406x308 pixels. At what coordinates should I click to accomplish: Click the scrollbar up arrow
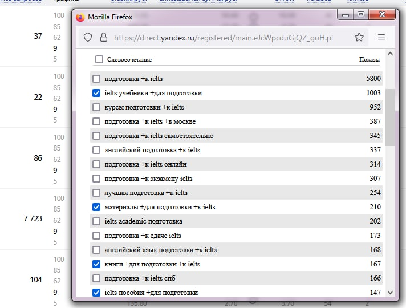[x=390, y=54]
